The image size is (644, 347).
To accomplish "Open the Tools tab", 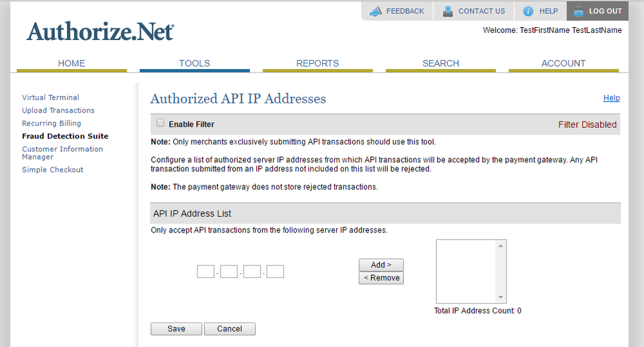I will click(x=194, y=63).
